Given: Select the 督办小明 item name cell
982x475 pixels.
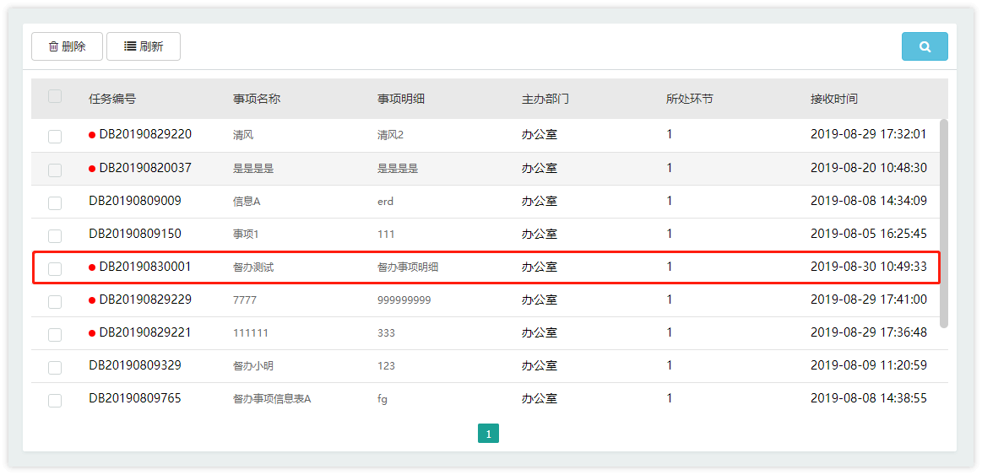Looking at the screenshot, I should coord(253,366).
